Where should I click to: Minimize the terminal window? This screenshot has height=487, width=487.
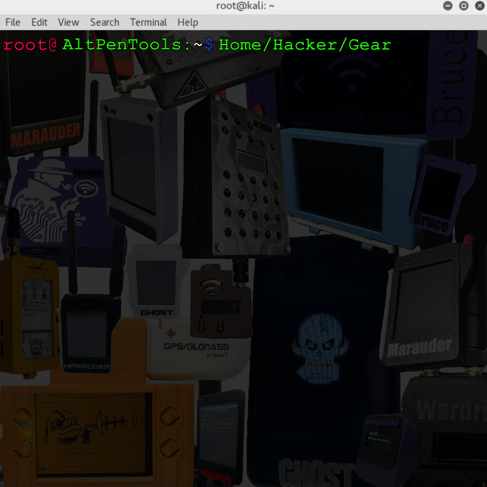[x=448, y=6]
